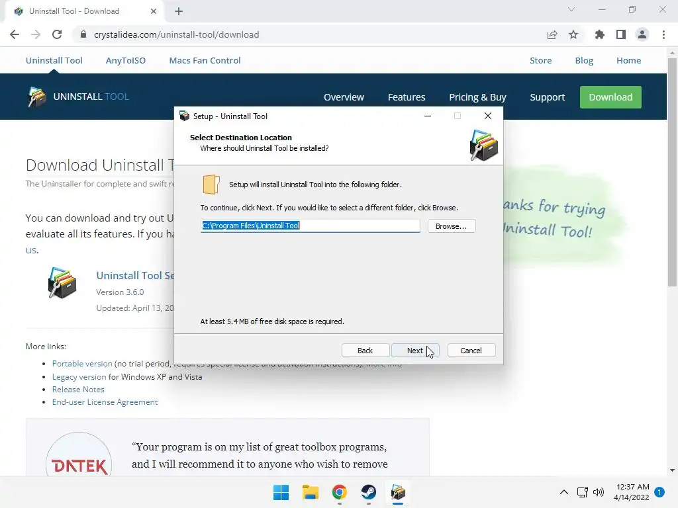Click the browser address bar URL

click(176, 34)
